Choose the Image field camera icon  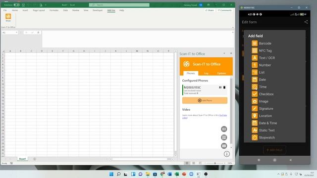point(255,101)
